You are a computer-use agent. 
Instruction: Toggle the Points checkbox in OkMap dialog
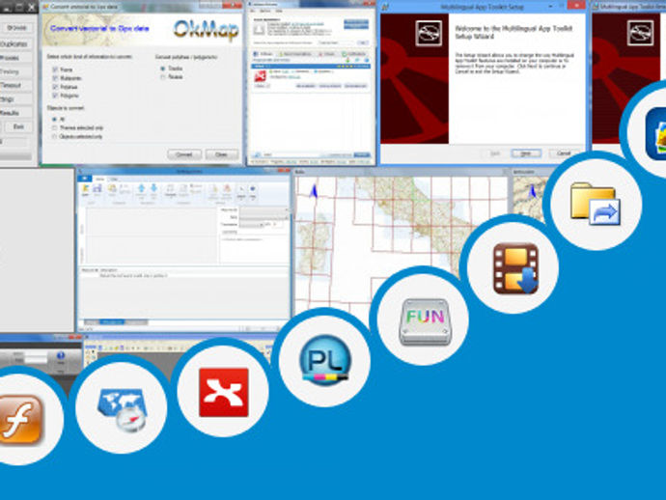[x=55, y=69]
